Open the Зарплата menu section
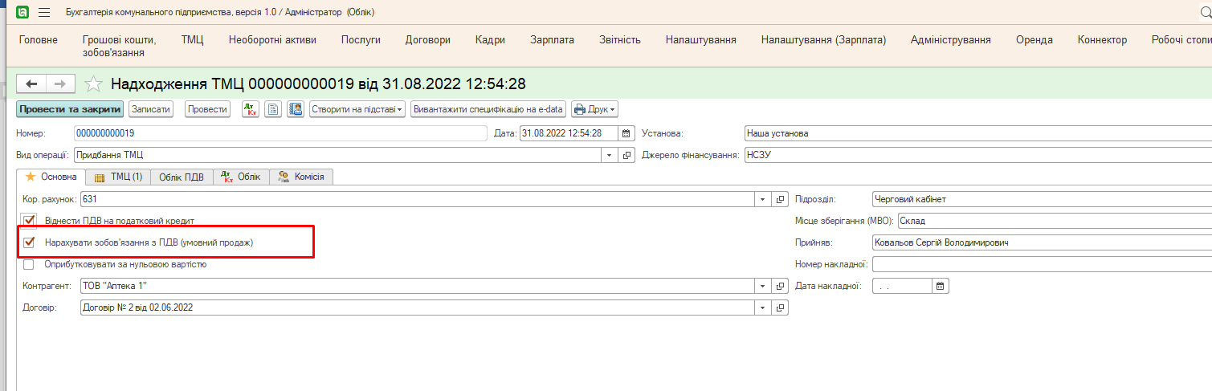This screenshot has width=1212, height=391. (552, 40)
